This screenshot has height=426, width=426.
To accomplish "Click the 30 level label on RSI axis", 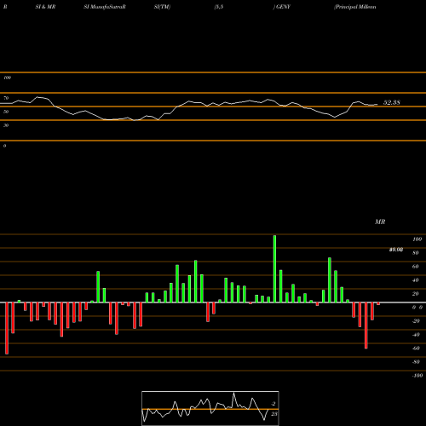I will [6, 125].
